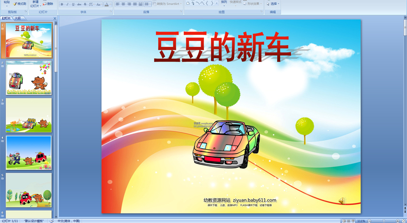Click the 111% zoom level
Viewport: 407px width, 223px height.
pyautogui.click(x=362, y=221)
